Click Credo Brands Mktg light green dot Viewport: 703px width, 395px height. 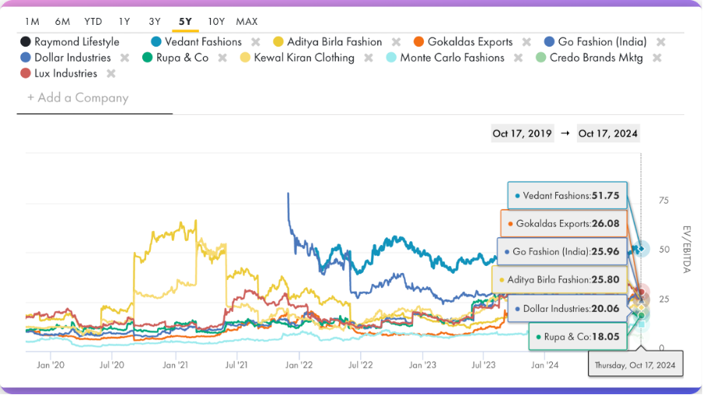540,58
